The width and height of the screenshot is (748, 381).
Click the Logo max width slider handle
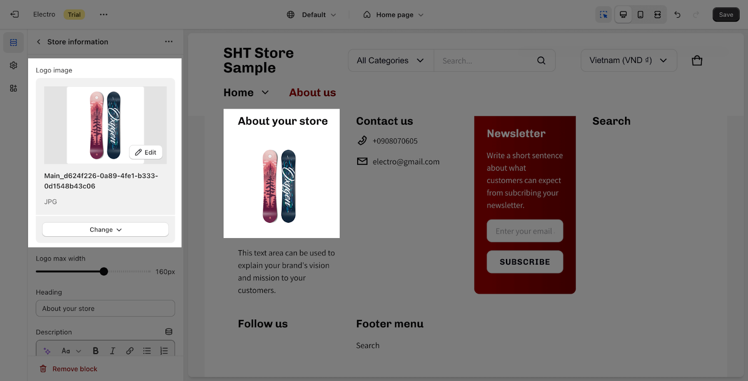pos(104,271)
